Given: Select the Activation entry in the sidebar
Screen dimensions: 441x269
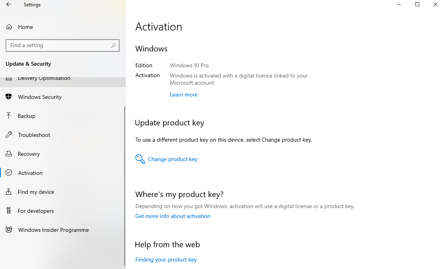Looking at the screenshot, I should [63, 173].
